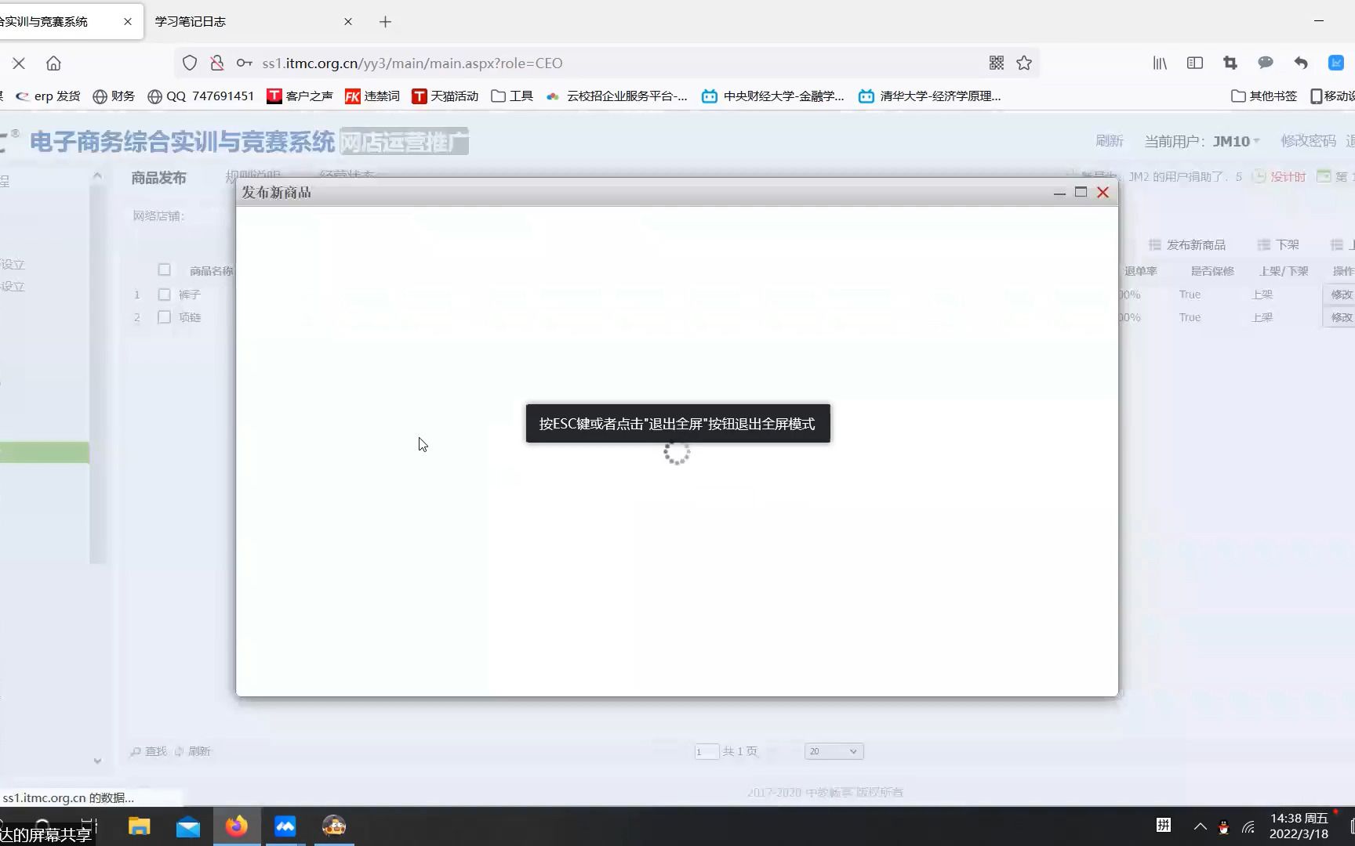Click 刷新 in the page header
The image size is (1355, 846).
point(1110,141)
